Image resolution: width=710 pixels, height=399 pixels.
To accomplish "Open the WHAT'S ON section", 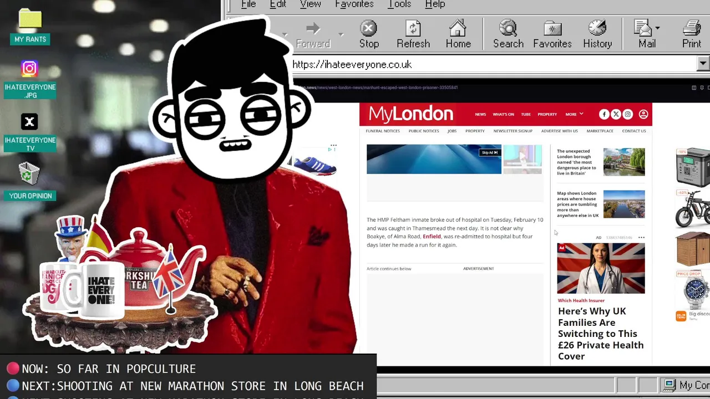I will point(503,114).
